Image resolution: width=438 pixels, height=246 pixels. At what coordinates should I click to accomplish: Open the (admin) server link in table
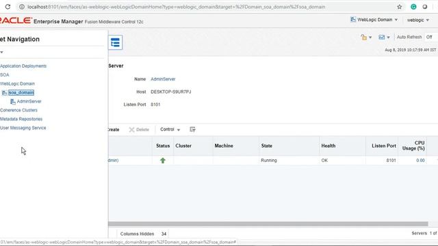(x=114, y=161)
